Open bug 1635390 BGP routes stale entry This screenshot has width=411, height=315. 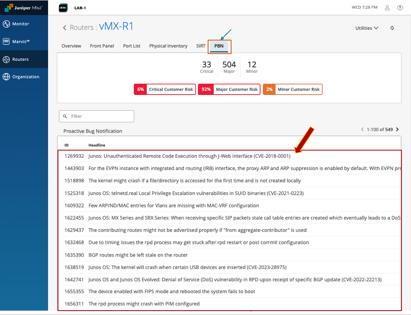point(138,255)
